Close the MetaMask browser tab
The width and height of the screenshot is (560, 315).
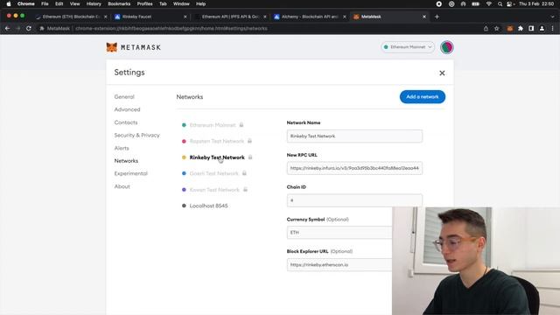click(423, 17)
